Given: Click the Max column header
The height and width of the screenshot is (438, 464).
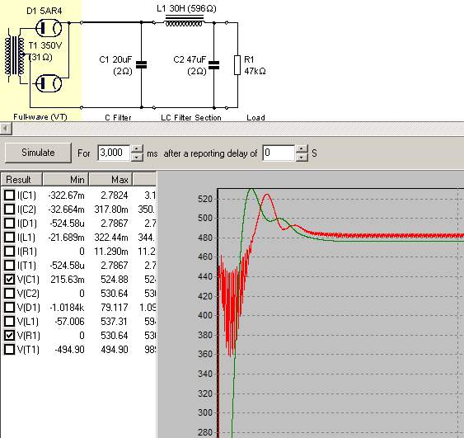Looking at the screenshot, I should [x=110, y=180].
